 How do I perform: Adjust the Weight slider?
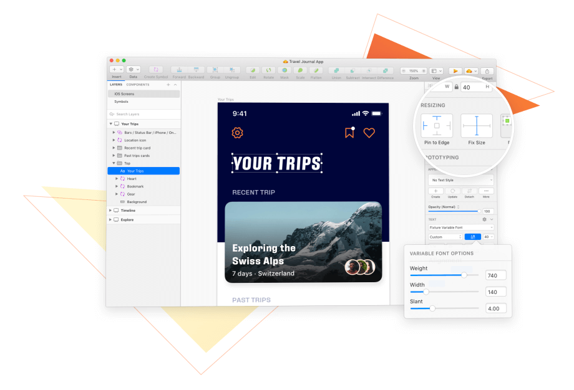click(x=464, y=275)
